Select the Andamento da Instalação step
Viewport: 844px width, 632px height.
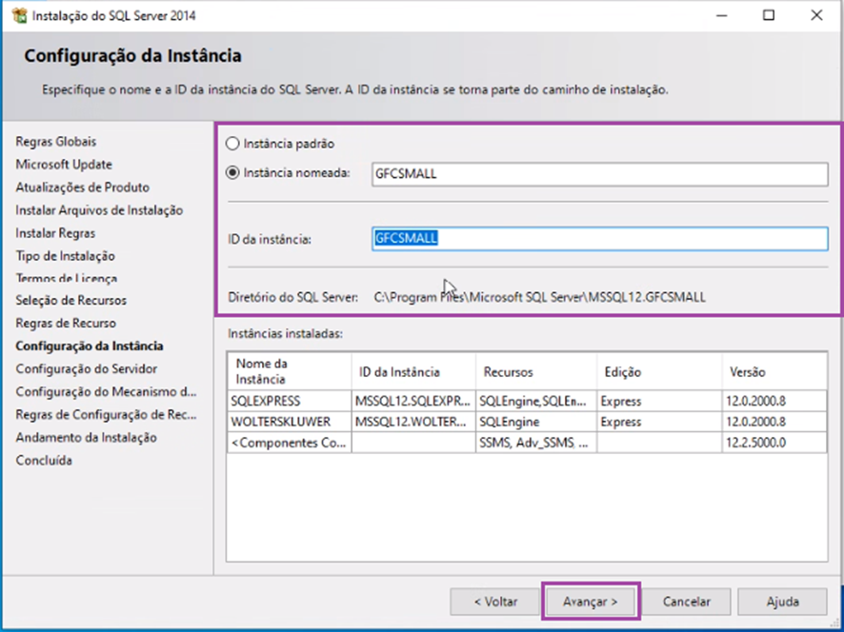coord(86,437)
